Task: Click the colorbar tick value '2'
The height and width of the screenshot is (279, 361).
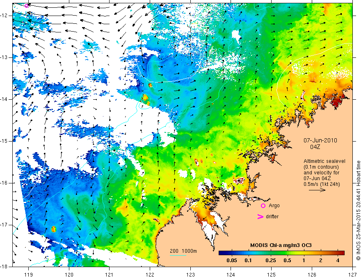Action: [321, 261]
